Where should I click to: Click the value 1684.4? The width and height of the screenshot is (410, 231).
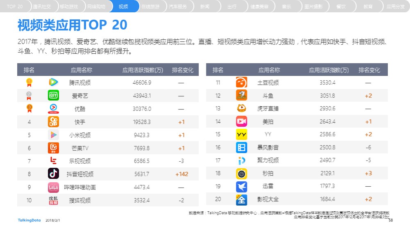tap(327, 199)
